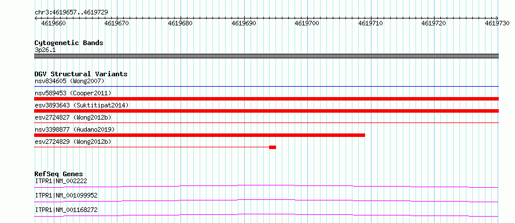Viewport: 515px width, 223px height.
Task: Click the Cytogenetic Bands track title
Action: click(x=69, y=43)
